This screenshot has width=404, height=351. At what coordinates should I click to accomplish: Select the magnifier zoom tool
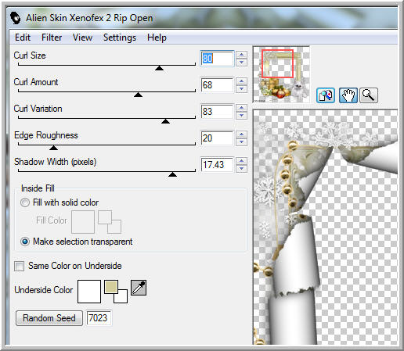click(369, 95)
